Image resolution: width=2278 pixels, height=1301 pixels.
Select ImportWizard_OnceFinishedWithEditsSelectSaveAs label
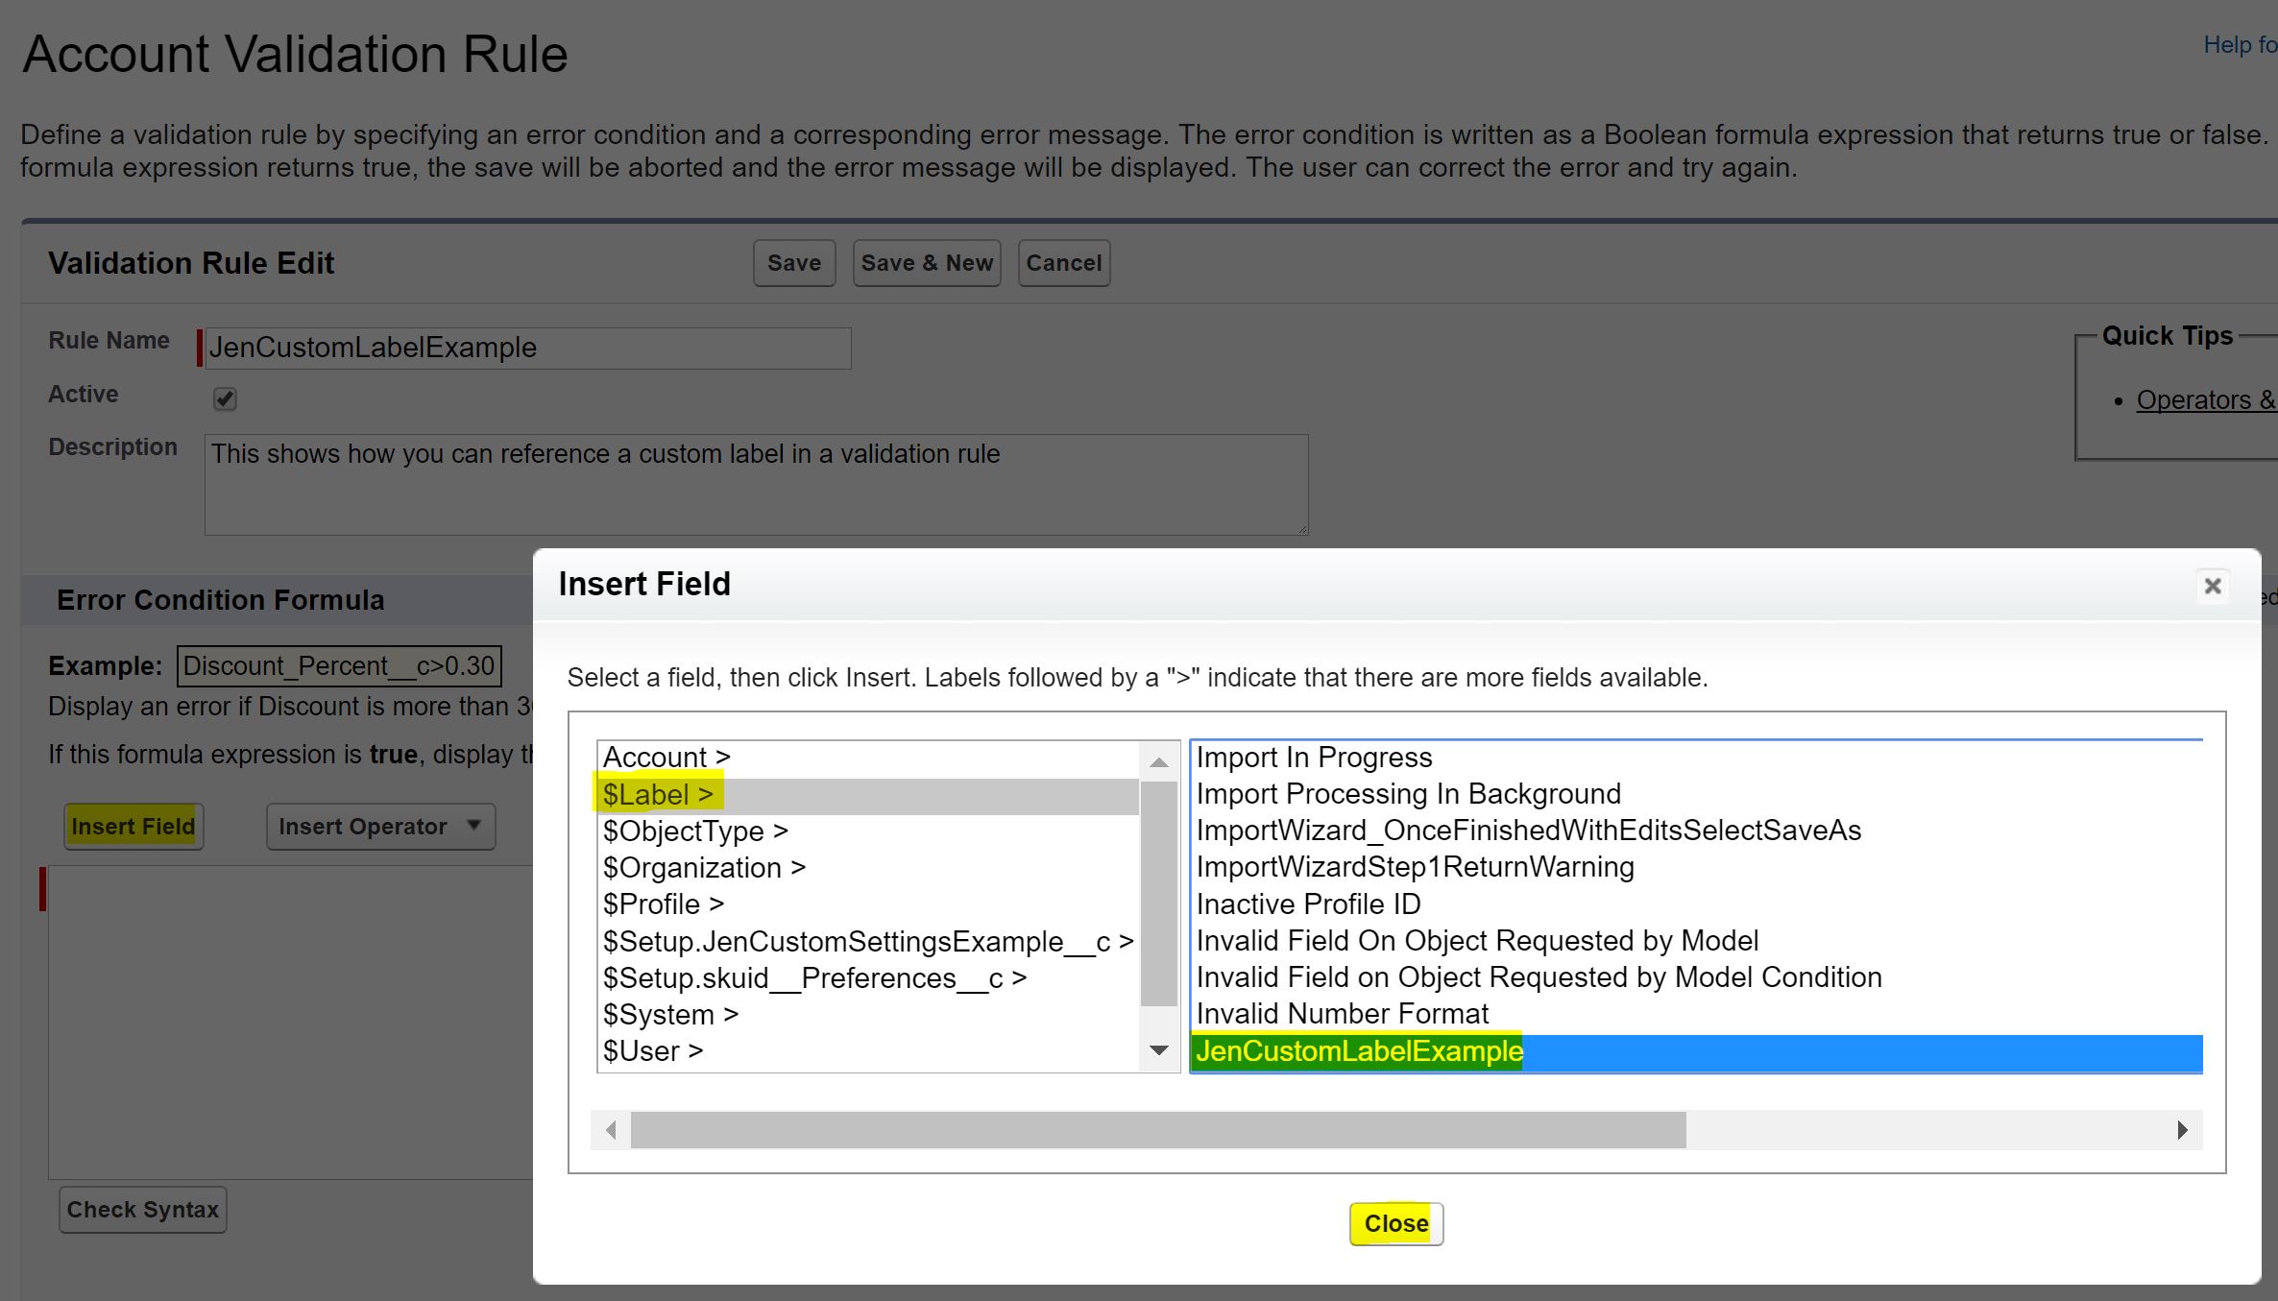(x=1696, y=831)
